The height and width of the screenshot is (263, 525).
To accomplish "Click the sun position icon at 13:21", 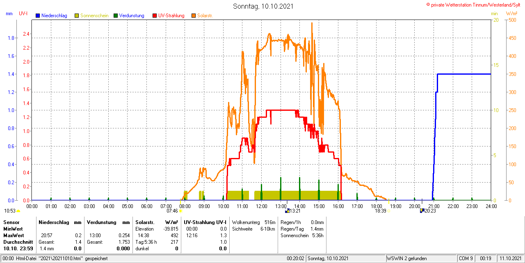I will click(287, 211).
